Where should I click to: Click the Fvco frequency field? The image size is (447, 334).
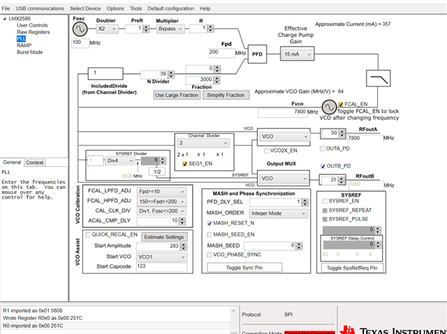pyautogui.click(x=282, y=112)
